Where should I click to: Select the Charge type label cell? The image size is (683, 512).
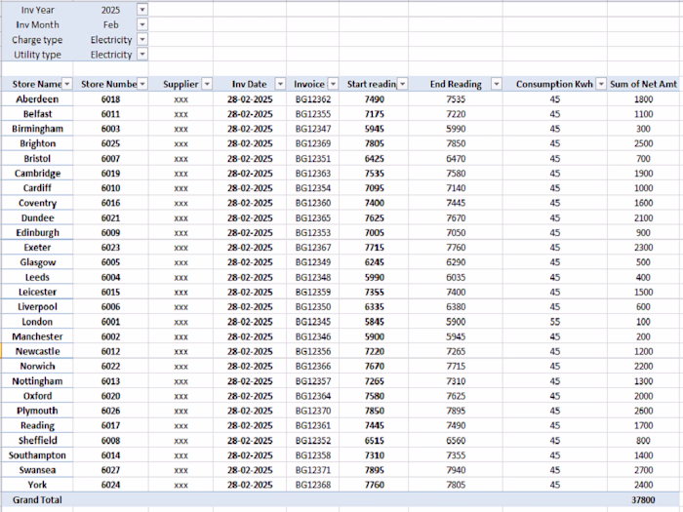[37, 40]
